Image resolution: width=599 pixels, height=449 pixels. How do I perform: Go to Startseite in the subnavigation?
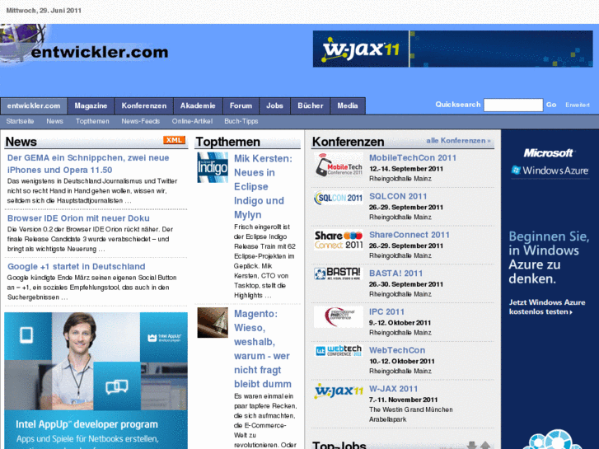[x=20, y=121]
